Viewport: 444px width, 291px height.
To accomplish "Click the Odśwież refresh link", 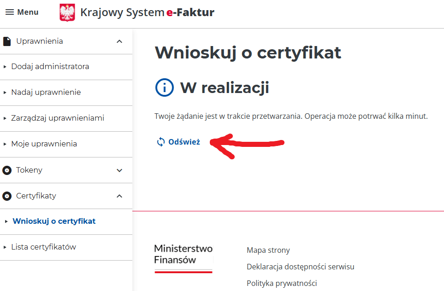I will pos(184,142).
